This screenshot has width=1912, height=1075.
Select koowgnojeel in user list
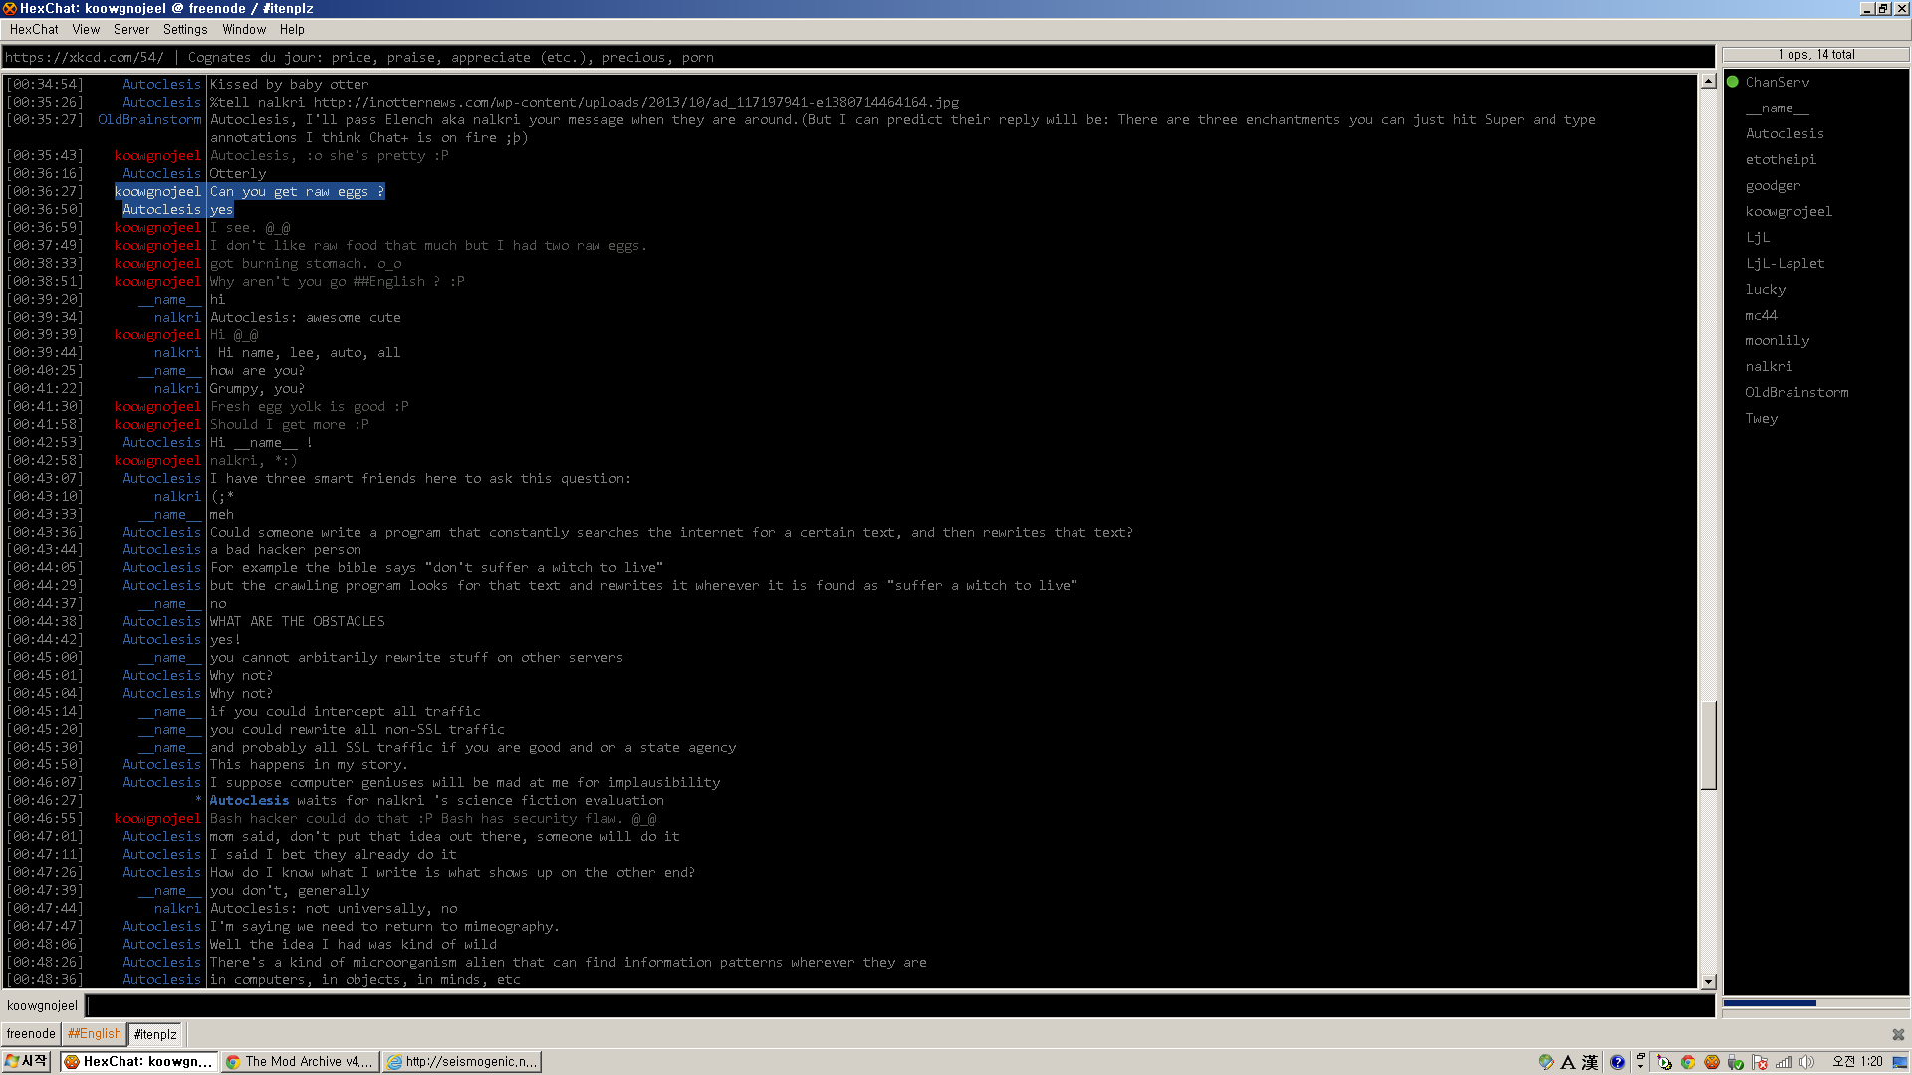(x=1789, y=211)
